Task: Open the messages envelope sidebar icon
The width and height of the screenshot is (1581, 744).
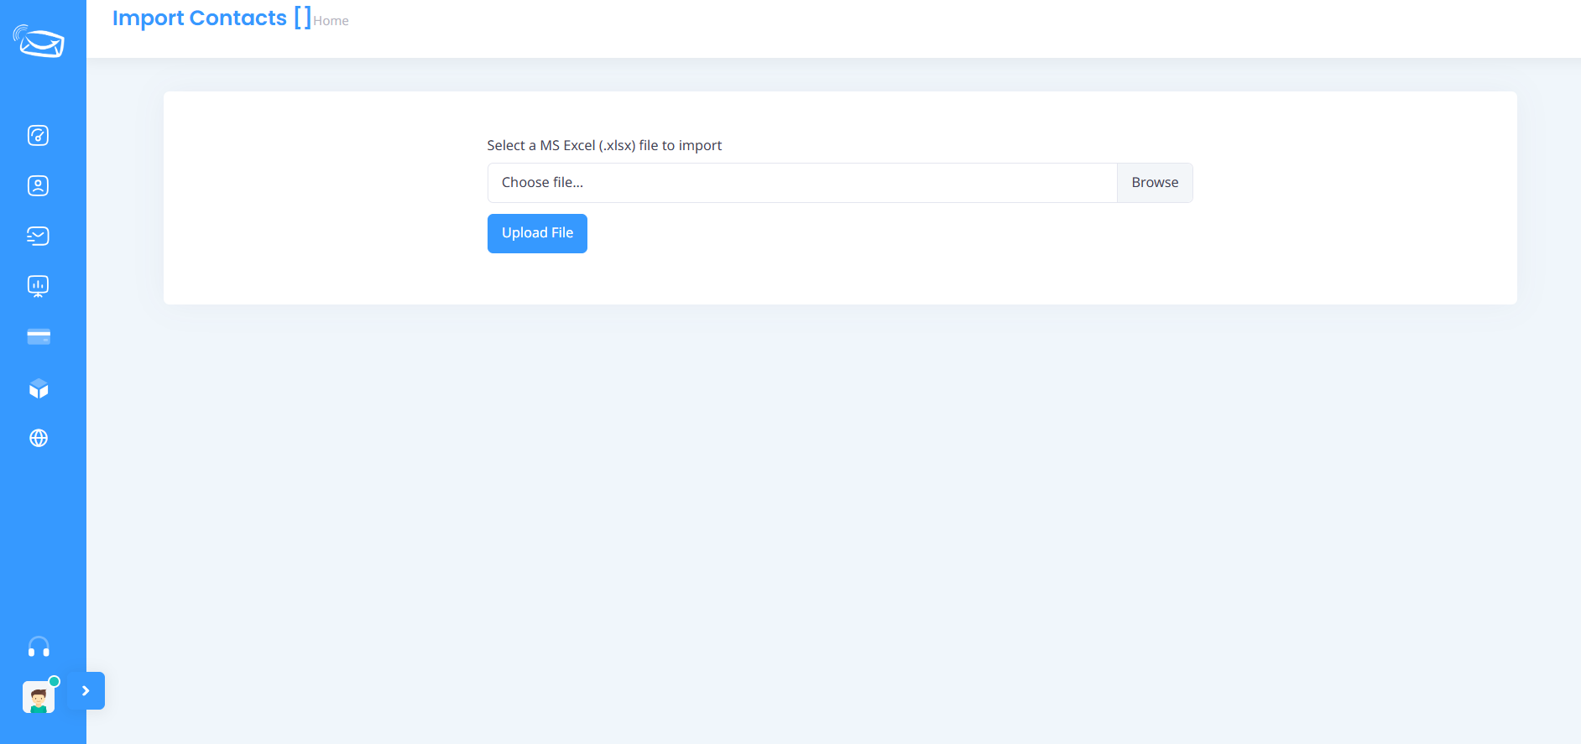Action: 39,236
